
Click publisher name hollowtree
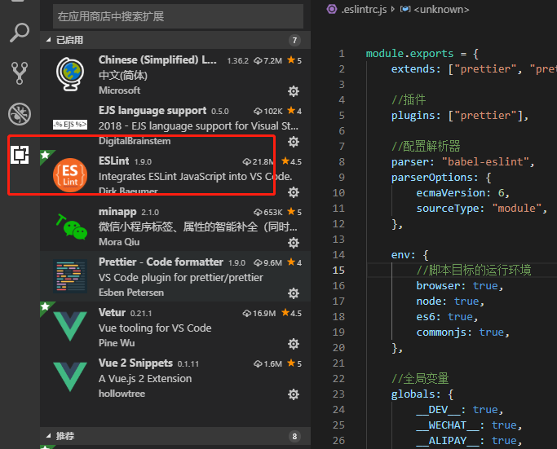click(x=122, y=394)
